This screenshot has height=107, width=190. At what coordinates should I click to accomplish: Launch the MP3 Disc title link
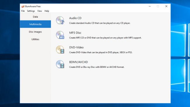[75, 33]
